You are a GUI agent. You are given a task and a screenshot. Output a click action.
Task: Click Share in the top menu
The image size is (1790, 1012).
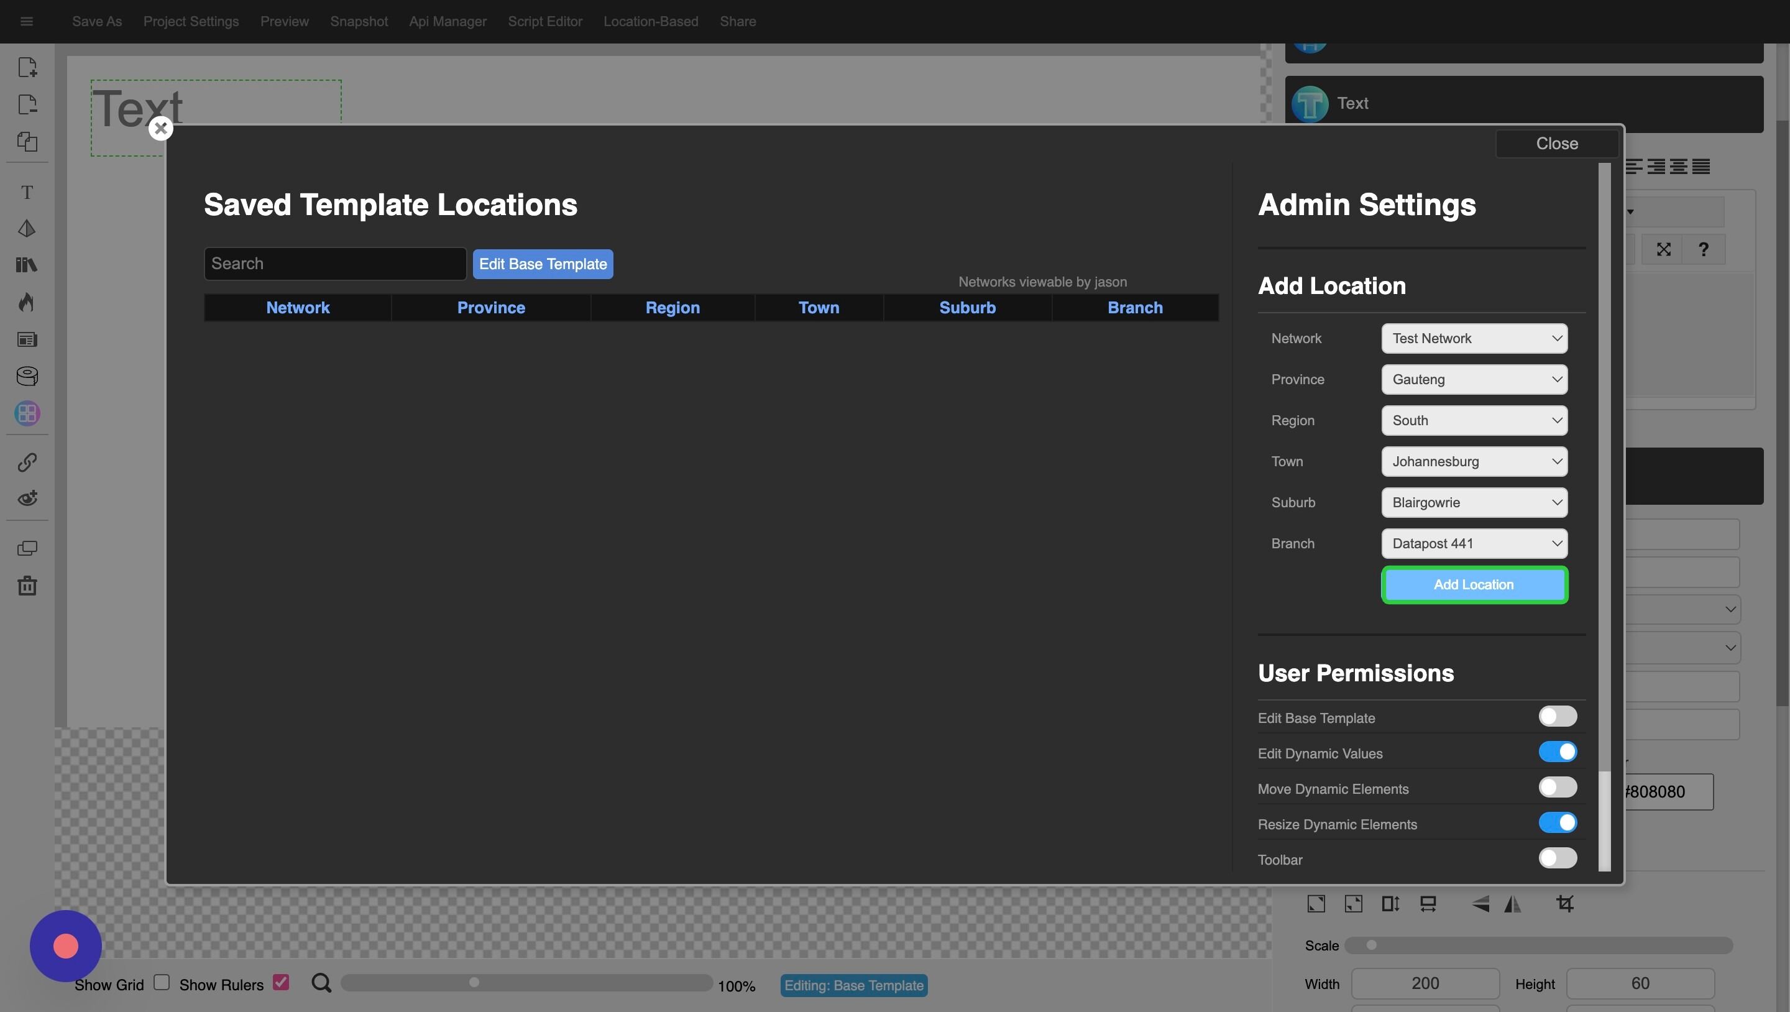738,22
